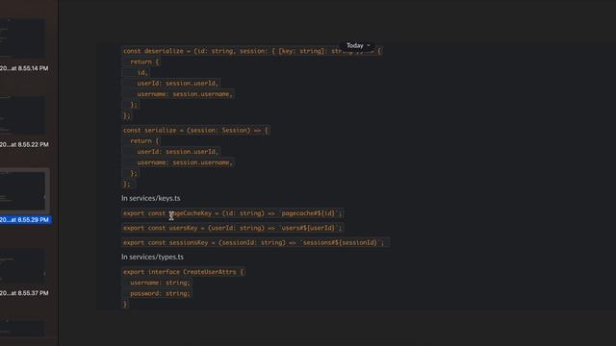Image resolution: width=616 pixels, height=346 pixels.
Task: Select the 8.55.37 PM screenshot thumbnail
Action: (x=22, y=265)
